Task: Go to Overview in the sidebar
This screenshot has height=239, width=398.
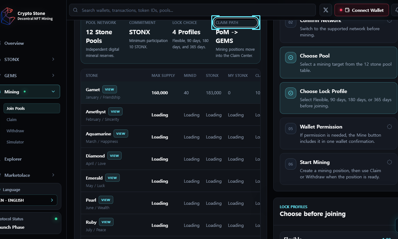Action: (x=14, y=43)
